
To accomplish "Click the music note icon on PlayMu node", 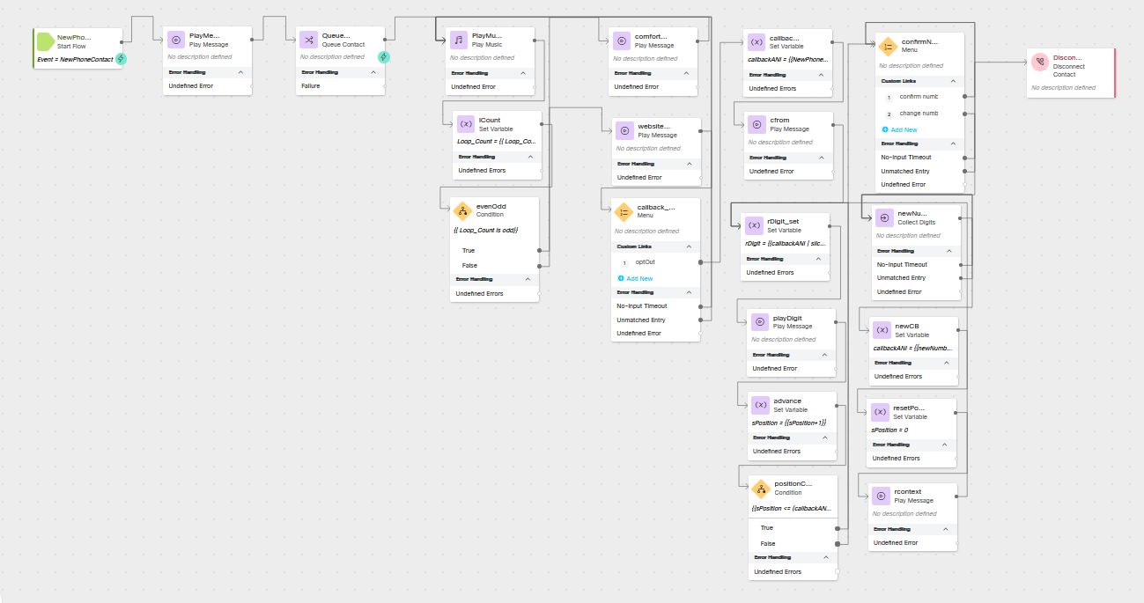I will [x=459, y=40].
